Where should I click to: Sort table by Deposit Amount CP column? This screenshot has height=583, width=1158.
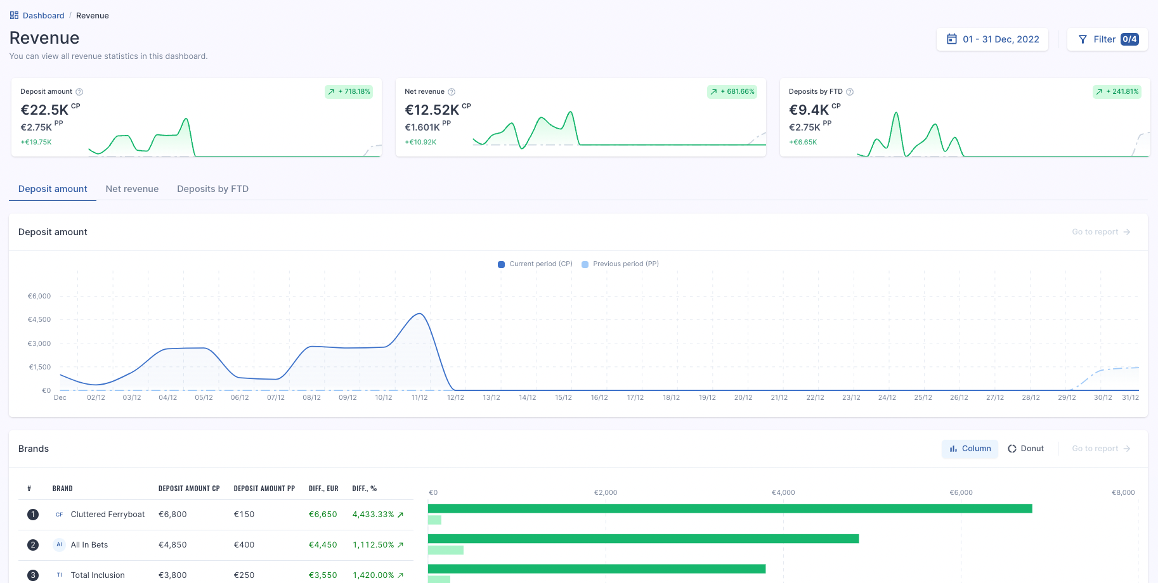[x=189, y=489]
